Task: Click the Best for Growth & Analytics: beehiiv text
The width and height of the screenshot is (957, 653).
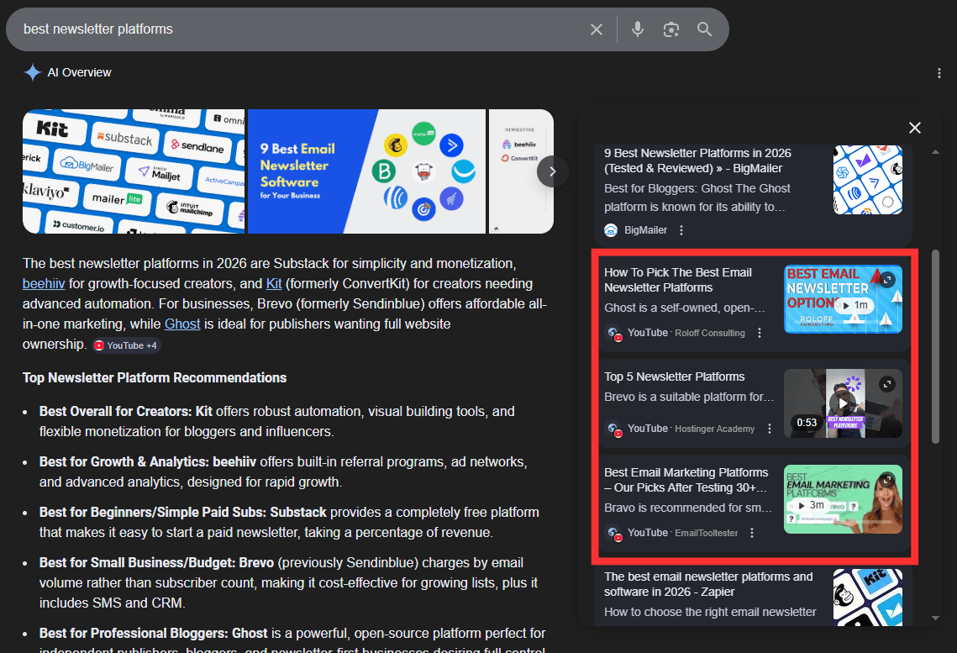Action: tap(148, 462)
